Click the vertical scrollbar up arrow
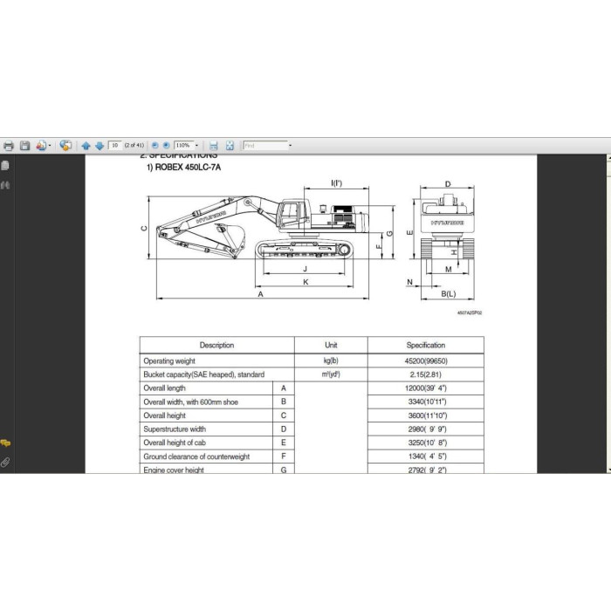Image resolution: width=611 pixels, height=611 pixels. point(608,158)
